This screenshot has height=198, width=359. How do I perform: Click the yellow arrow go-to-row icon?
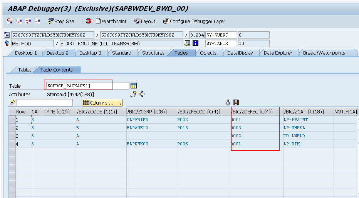(13, 102)
